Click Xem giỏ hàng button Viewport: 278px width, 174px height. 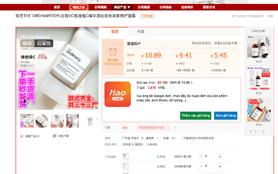point(226,116)
